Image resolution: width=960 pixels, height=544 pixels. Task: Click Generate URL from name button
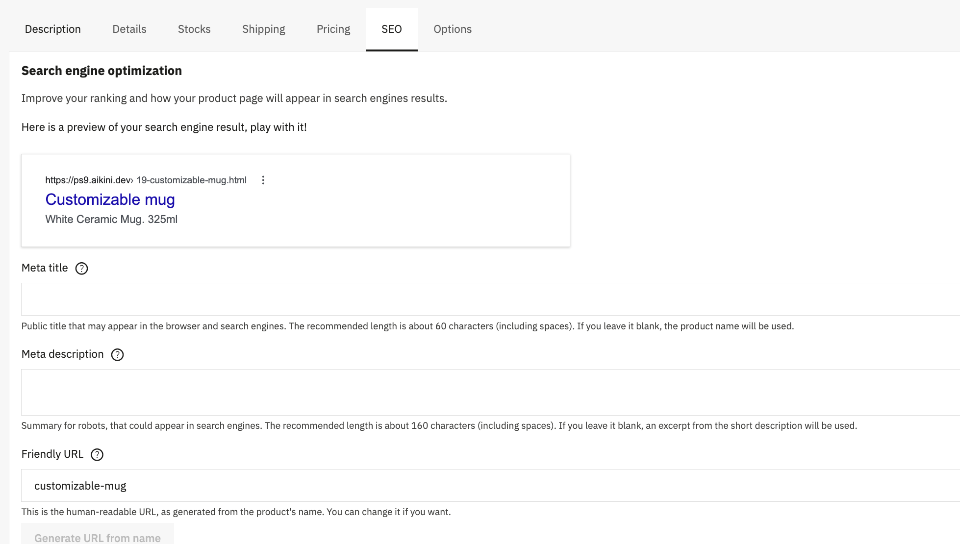[98, 534]
